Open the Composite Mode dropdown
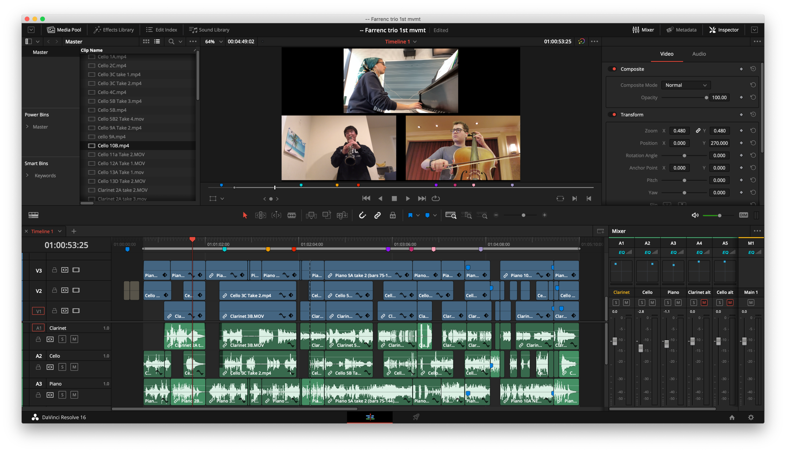 686,85
